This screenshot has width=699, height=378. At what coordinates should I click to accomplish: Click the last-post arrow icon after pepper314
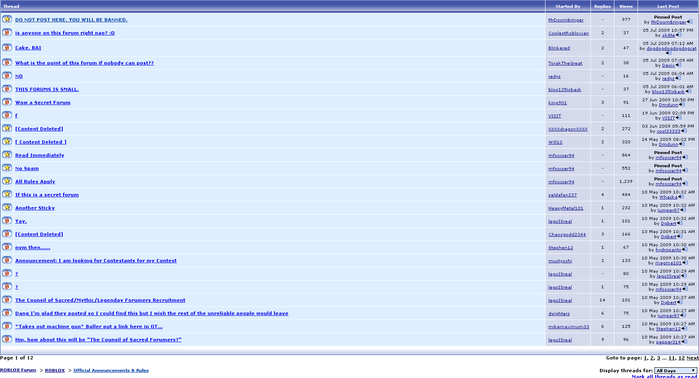tap(685, 342)
